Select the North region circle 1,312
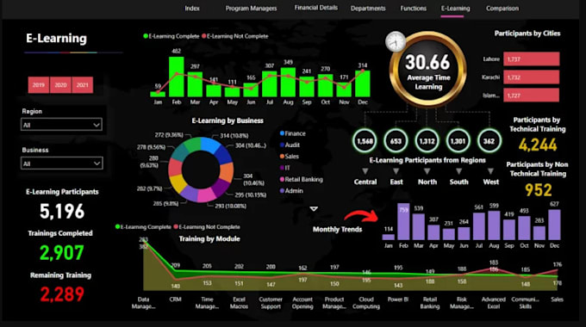 pos(427,141)
